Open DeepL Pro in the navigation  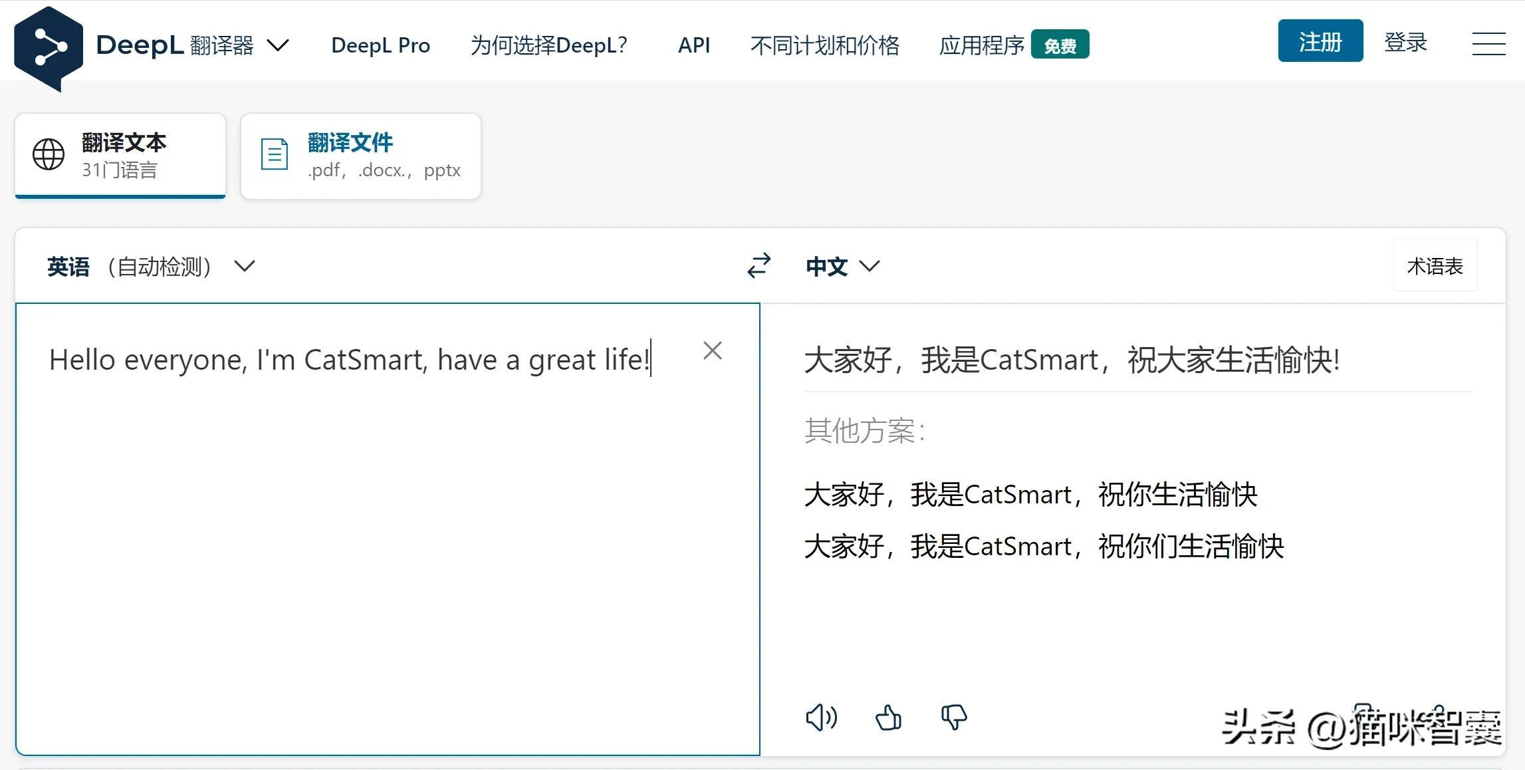[380, 45]
